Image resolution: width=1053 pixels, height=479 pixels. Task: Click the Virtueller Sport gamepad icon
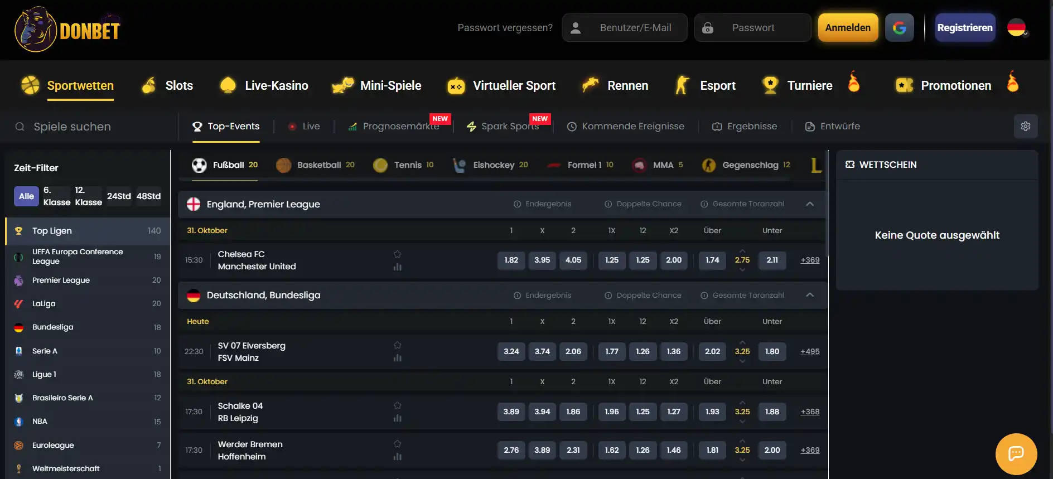coord(456,85)
